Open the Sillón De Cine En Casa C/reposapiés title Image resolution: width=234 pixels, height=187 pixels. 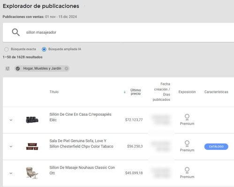click(x=80, y=117)
